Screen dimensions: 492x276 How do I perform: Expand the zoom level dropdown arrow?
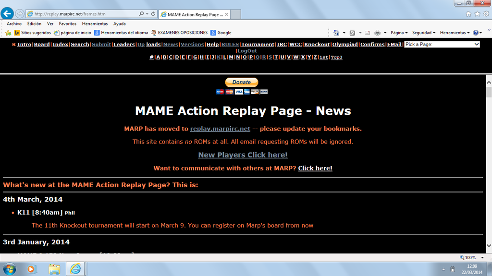[482, 257]
